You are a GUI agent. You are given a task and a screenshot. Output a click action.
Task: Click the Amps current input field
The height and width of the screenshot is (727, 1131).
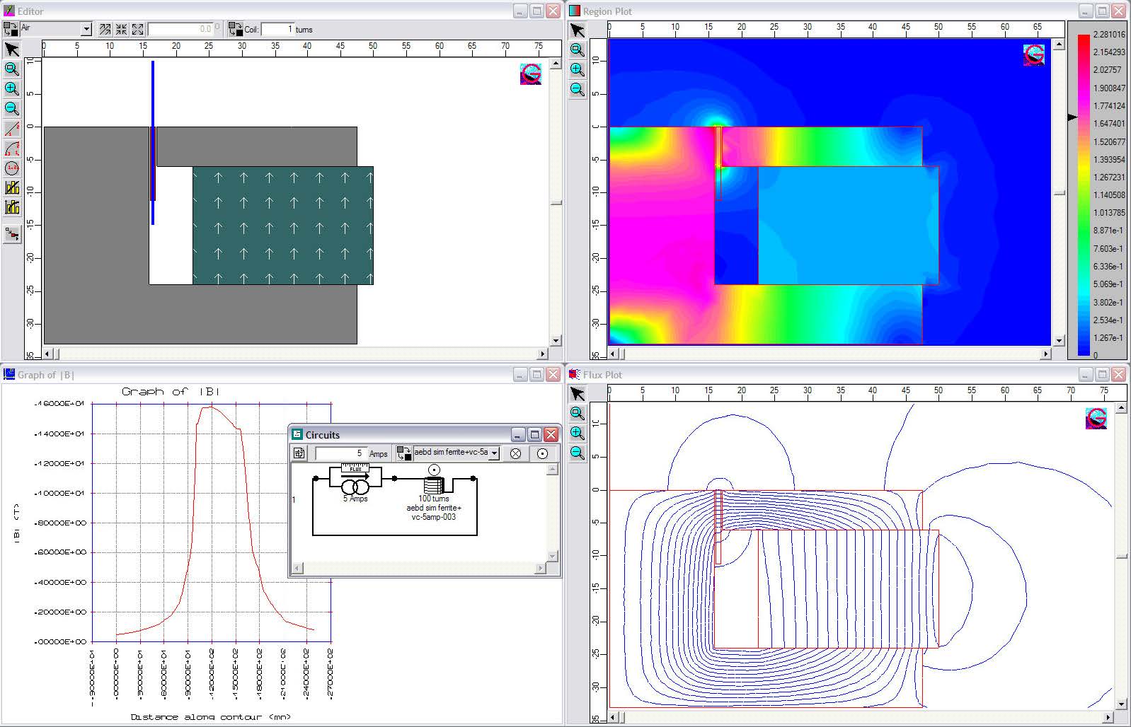click(x=341, y=453)
